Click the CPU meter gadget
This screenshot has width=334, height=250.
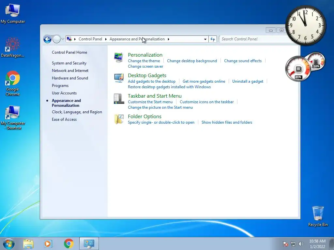[x=298, y=69]
